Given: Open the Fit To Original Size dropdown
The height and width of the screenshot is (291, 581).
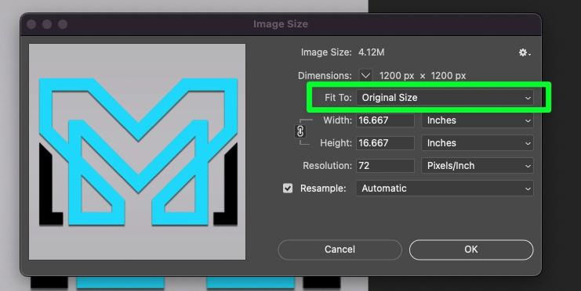Looking at the screenshot, I should pyautogui.click(x=445, y=98).
